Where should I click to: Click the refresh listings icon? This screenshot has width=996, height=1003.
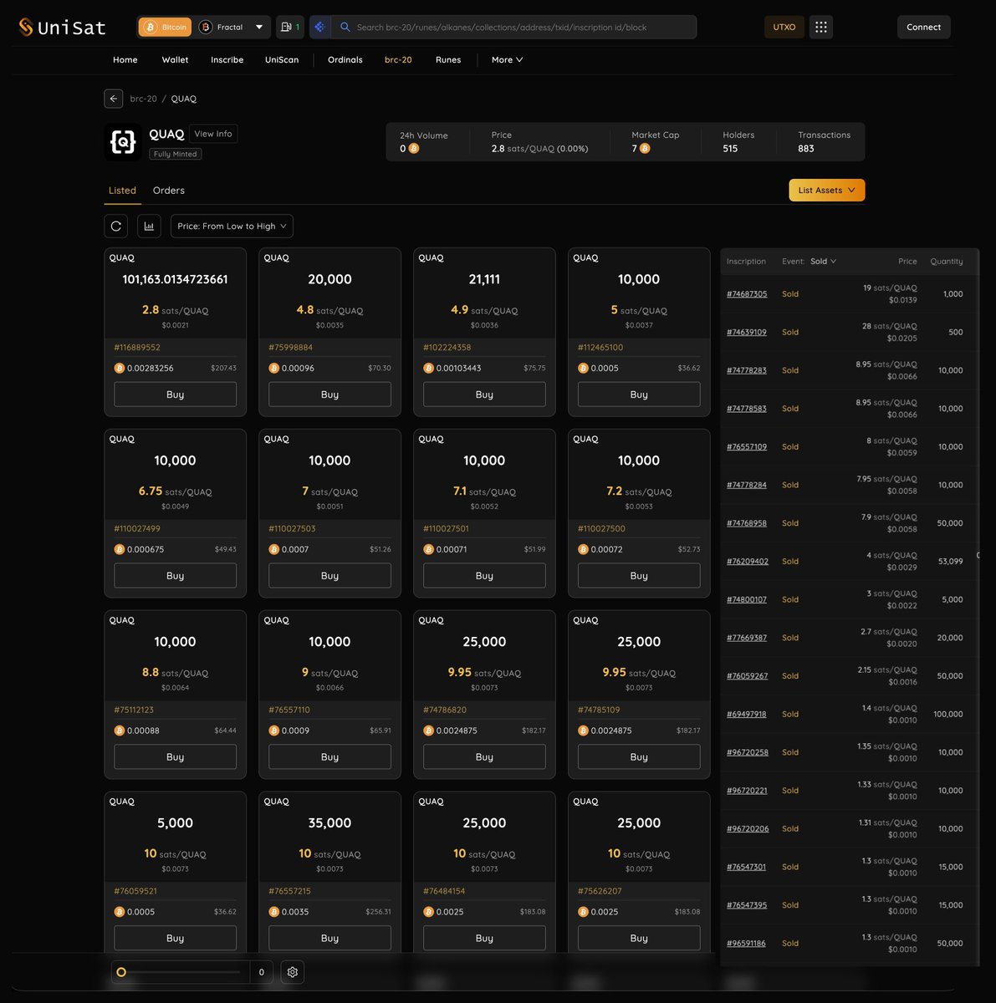coord(116,227)
